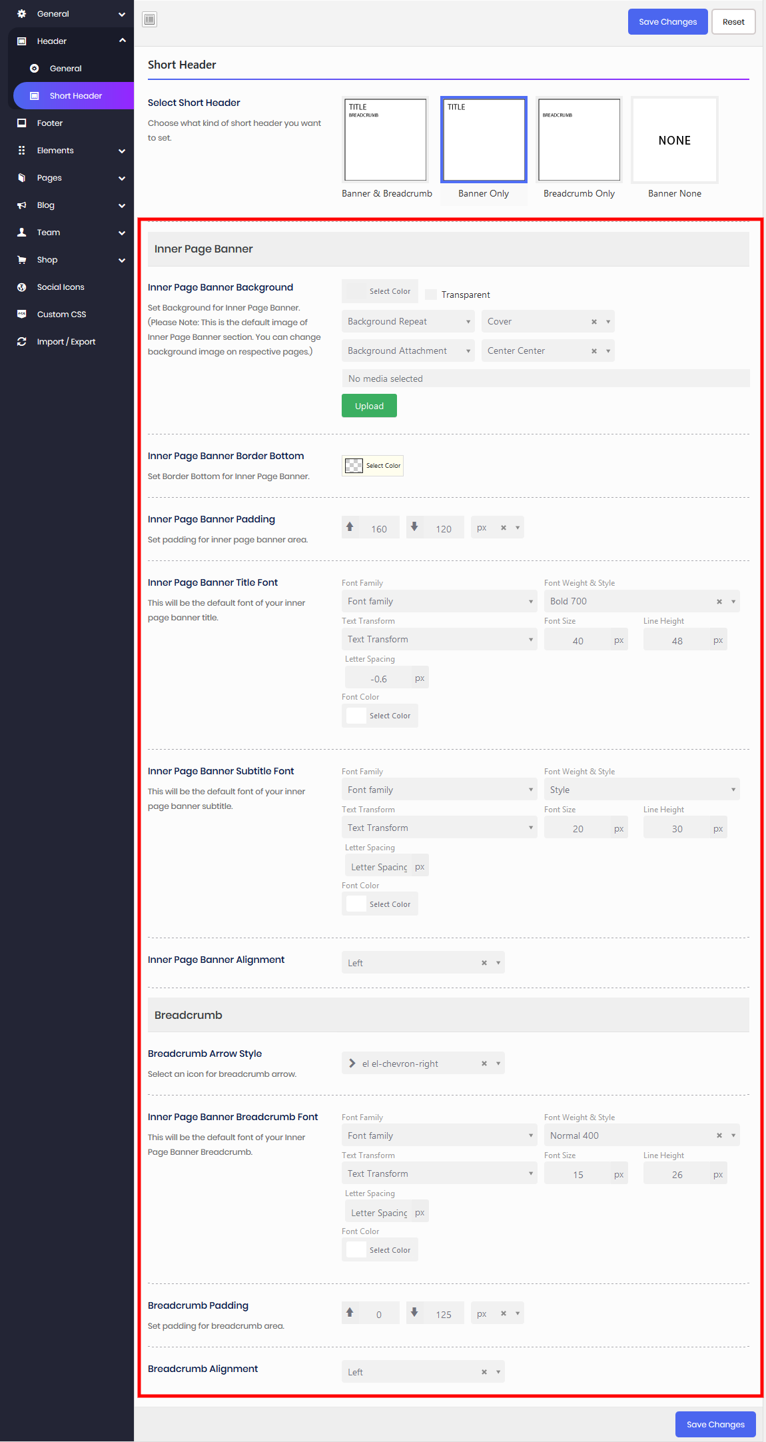This screenshot has width=766, height=1442.
Task: Pick Border Bottom color swatch
Action: tap(354, 466)
